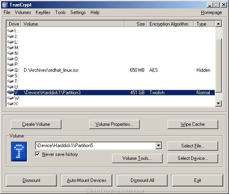Click the blue TrueCrypt volume logo

[x=19, y=152]
